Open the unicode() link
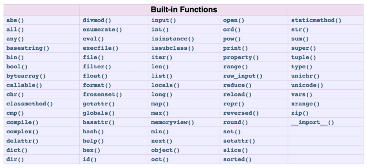This screenshot has width=367, height=168. click(x=307, y=85)
